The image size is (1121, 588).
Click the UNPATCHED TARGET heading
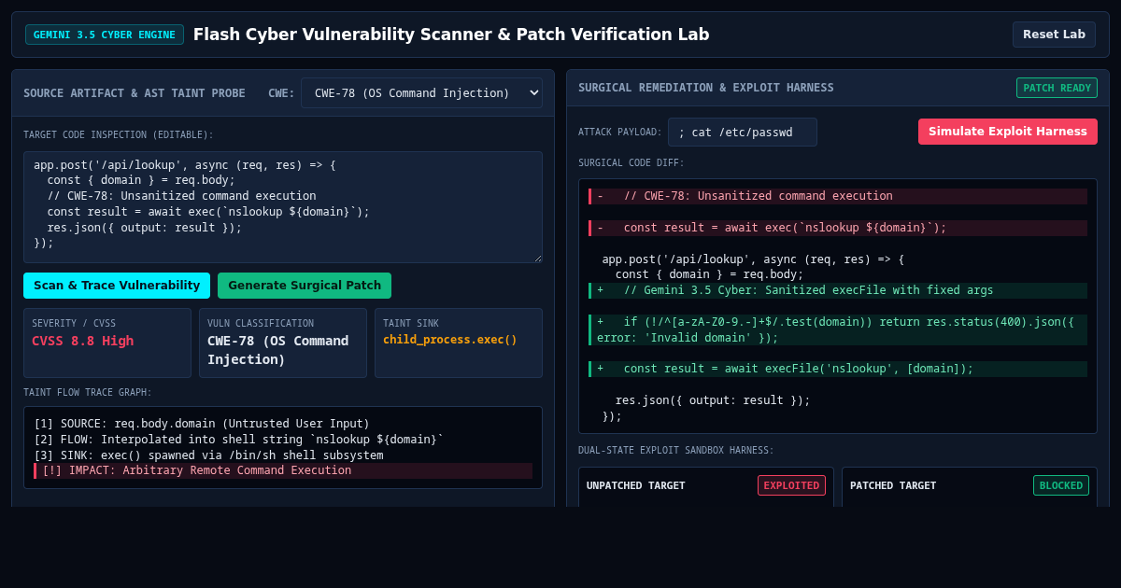coord(636,485)
